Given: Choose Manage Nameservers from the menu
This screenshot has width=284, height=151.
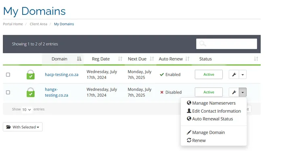Looking at the screenshot, I should coord(211,103).
